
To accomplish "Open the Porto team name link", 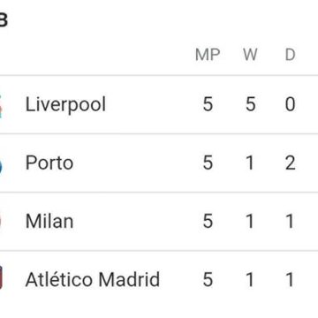I will click(49, 163).
